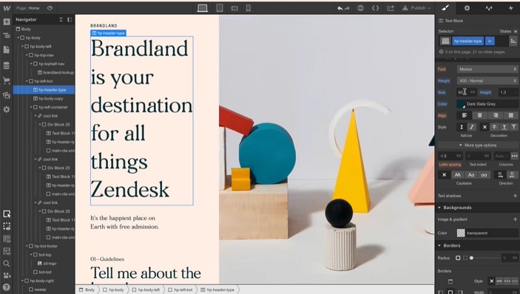The height and width of the screenshot is (294, 520).
Task: Pin the Navigator panel
Action: pos(70,19)
